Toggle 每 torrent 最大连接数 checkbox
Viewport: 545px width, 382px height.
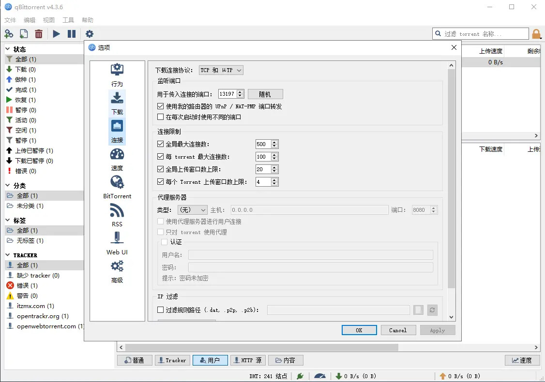(x=160, y=157)
